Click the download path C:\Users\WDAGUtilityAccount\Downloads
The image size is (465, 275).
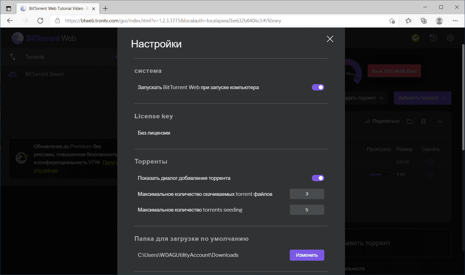(188, 255)
